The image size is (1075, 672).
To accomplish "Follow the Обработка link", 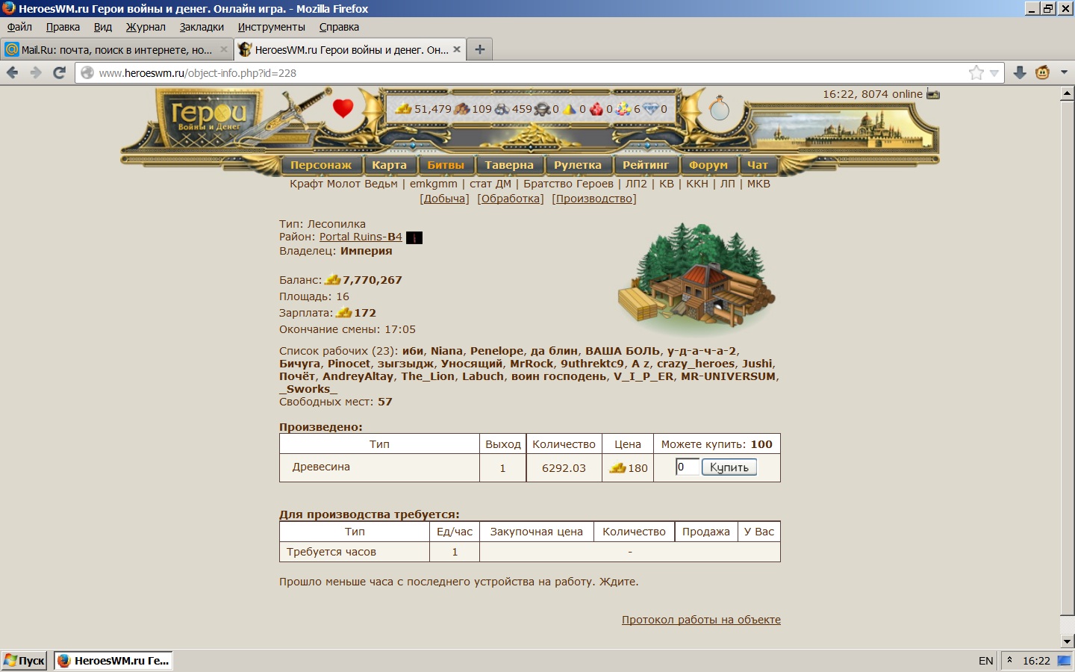I will pyautogui.click(x=511, y=199).
